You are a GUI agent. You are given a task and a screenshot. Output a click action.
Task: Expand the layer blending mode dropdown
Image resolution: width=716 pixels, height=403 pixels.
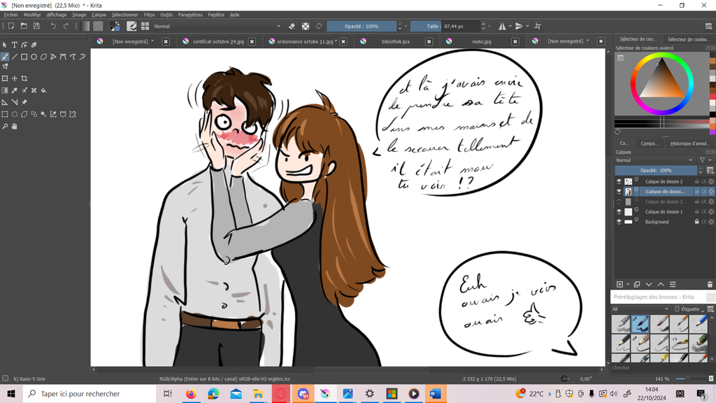[x=655, y=160]
